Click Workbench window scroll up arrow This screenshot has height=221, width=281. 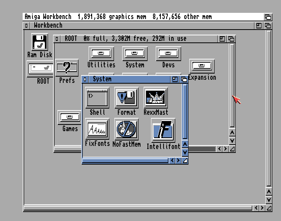point(269,192)
